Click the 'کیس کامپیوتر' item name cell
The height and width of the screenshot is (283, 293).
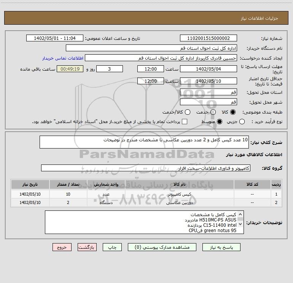[179, 194]
